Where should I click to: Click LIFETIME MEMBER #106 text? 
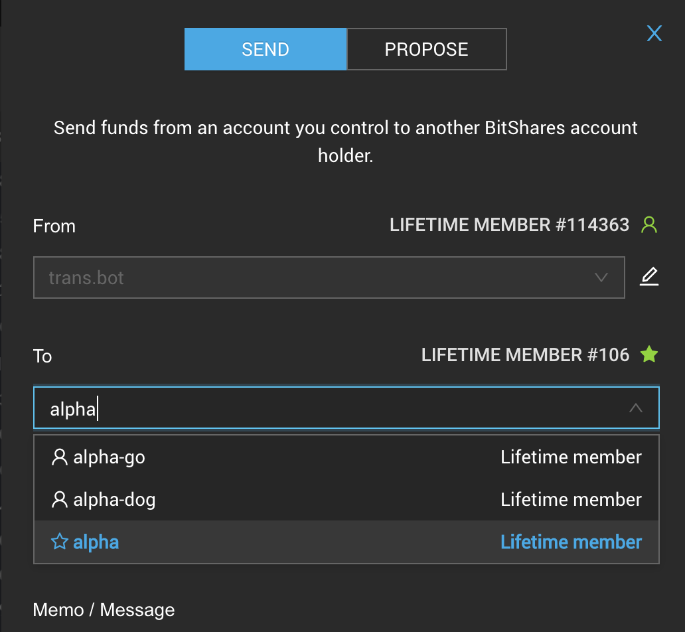(525, 355)
